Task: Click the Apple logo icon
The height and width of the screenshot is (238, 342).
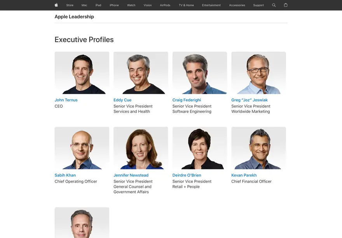Action: point(56,5)
